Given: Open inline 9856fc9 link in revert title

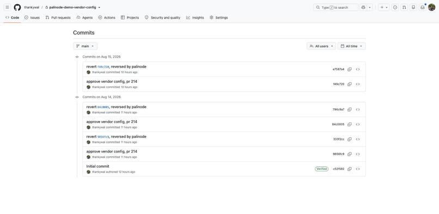Looking at the screenshot, I should [x=103, y=137].
